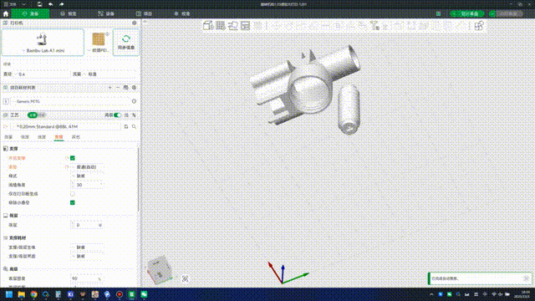Auto orient the model via toolbar icon
This screenshot has height=301, width=535.
[x=233, y=26]
